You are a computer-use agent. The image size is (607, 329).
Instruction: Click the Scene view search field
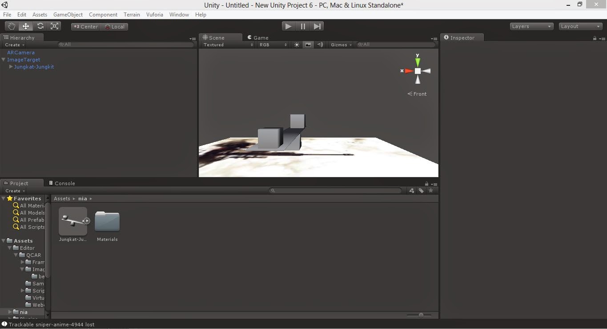point(396,45)
